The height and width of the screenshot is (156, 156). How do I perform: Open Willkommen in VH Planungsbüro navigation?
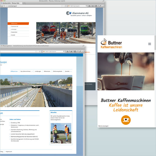14,71
